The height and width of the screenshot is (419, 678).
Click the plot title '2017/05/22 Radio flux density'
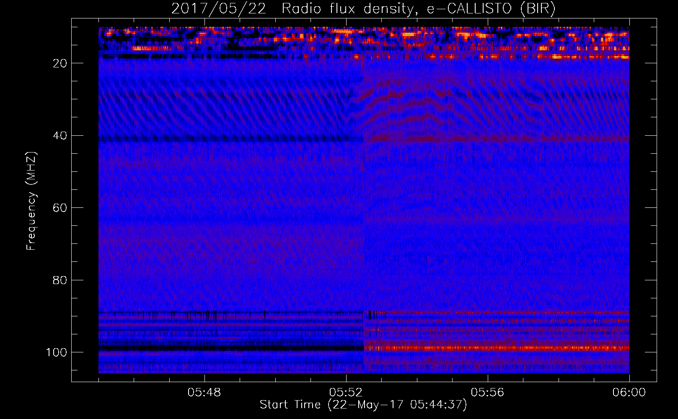click(363, 9)
